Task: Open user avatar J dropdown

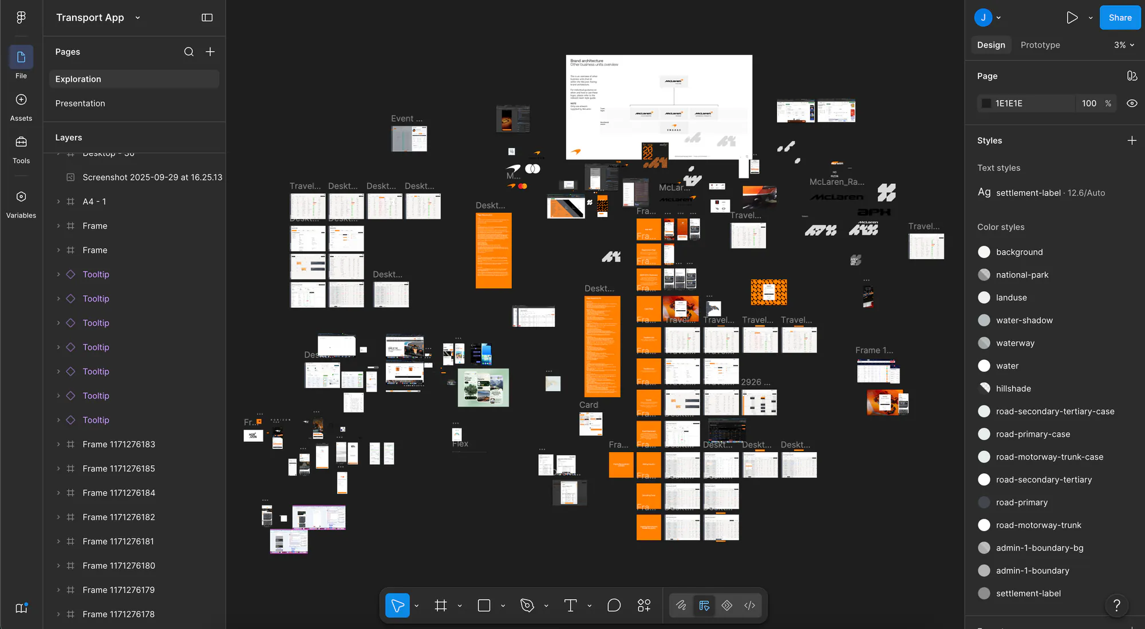Action: 988,18
